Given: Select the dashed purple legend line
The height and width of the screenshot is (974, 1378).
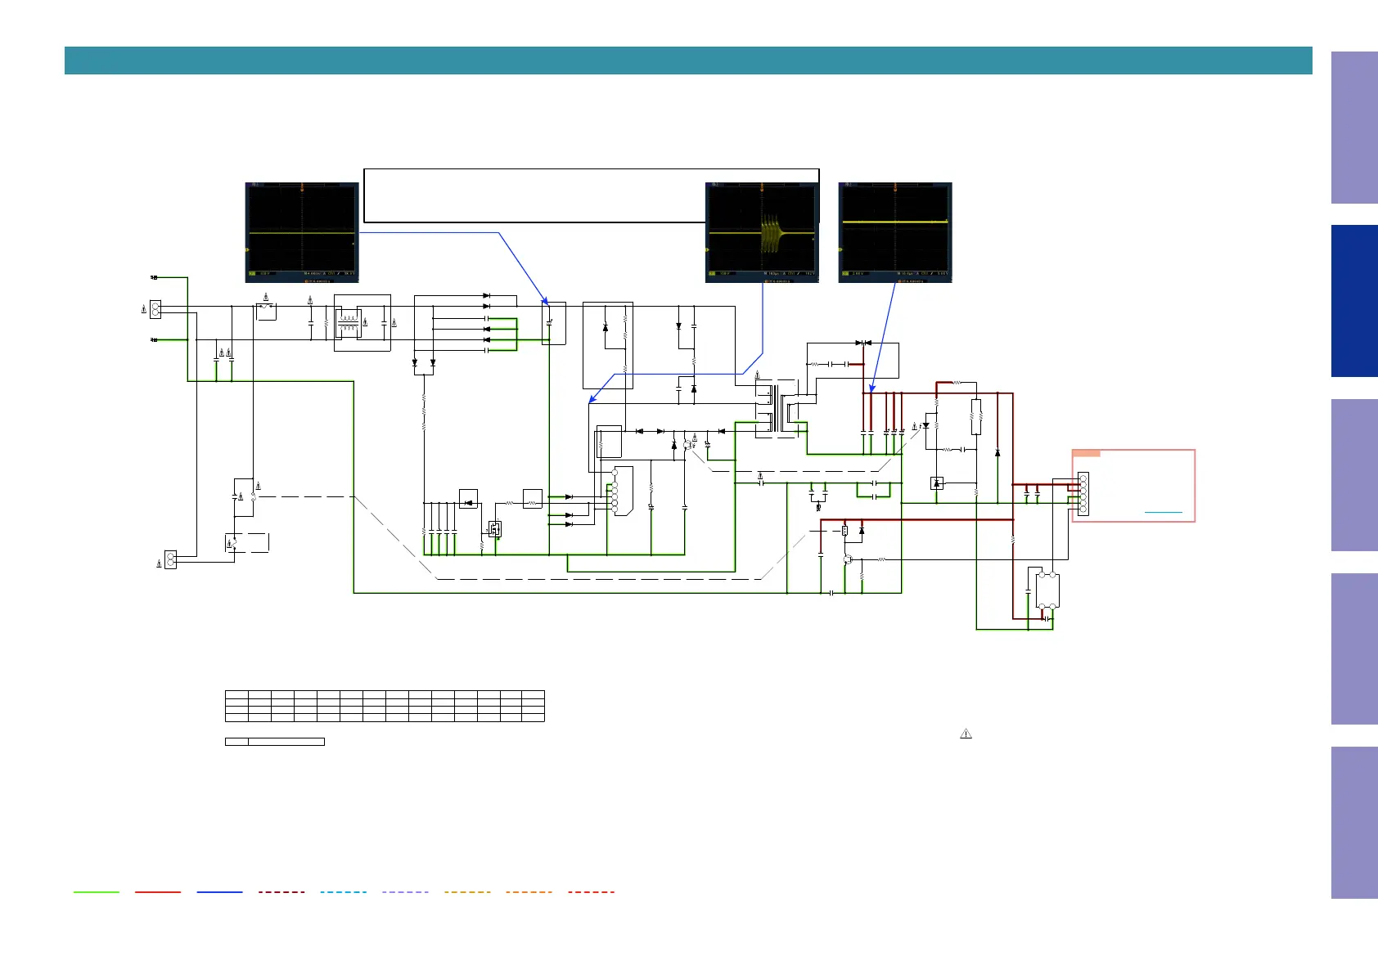Looking at the screenshot, I should [405, 891].
